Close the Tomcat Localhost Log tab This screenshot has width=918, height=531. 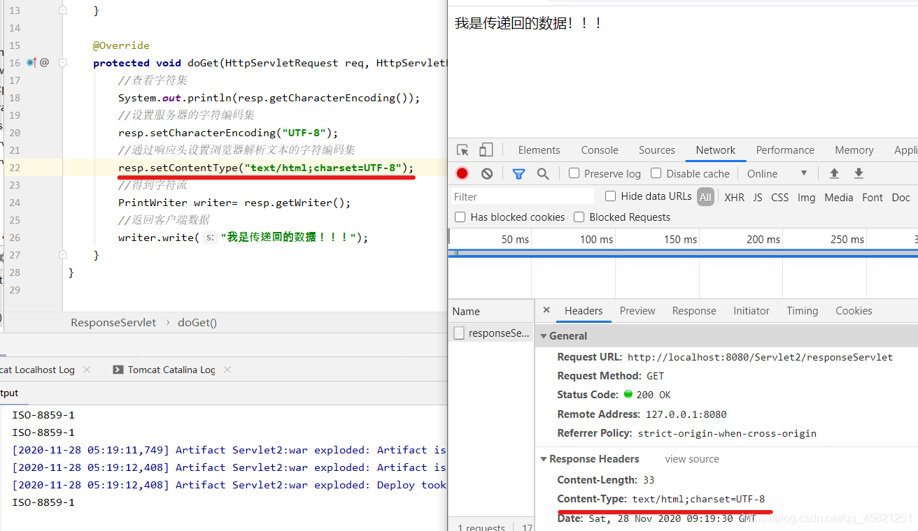(x=87, y=370)
